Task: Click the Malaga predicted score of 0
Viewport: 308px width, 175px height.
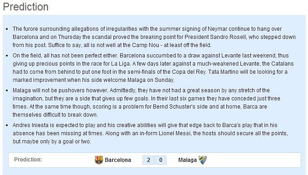Action: [161, 160]
